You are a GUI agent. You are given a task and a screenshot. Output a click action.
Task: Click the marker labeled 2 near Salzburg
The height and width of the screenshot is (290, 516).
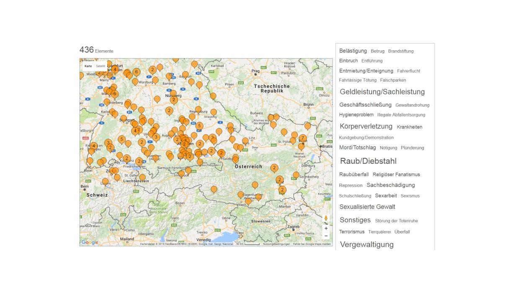(x=221, y=153)
